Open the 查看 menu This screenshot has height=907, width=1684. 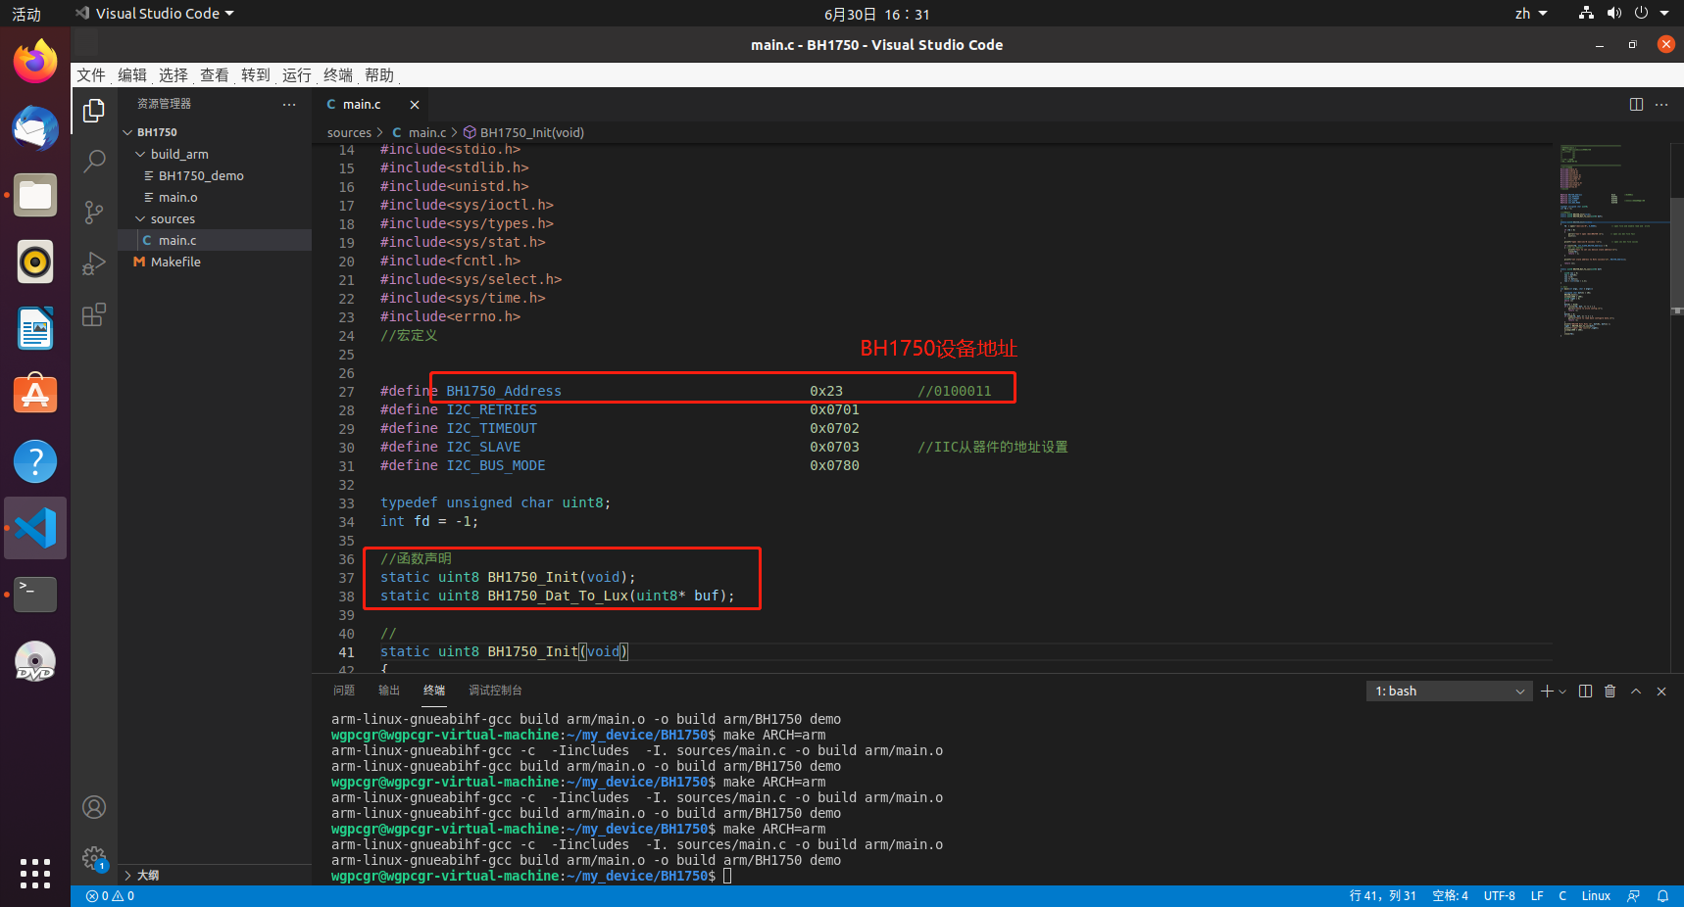(x=215, y=75)
